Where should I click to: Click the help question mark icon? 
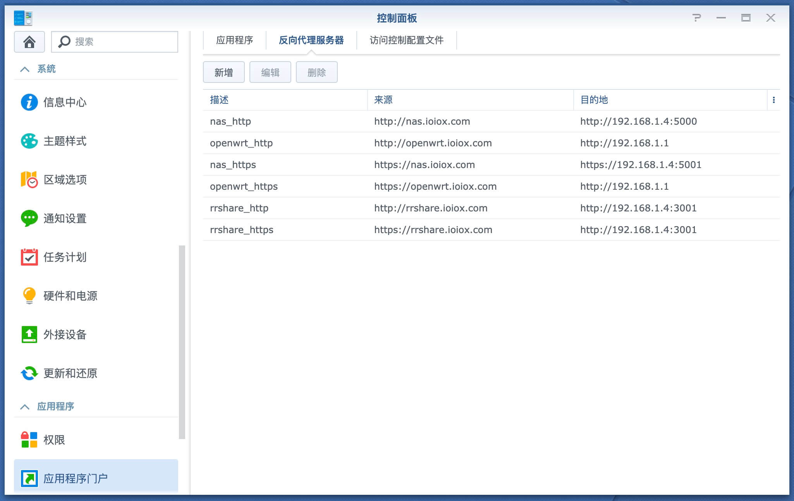coord(696,18)
